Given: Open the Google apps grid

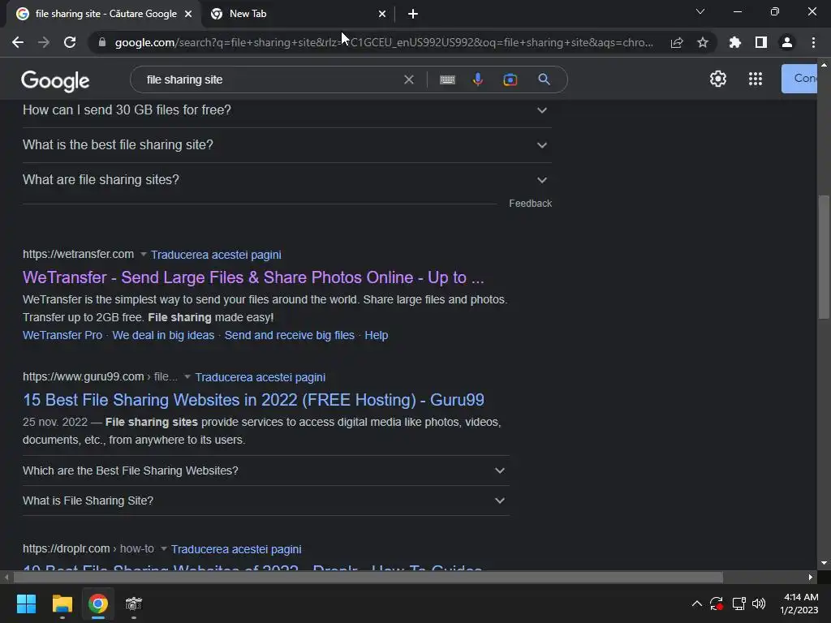Looking at the screenshot, I should coord(756,79).
